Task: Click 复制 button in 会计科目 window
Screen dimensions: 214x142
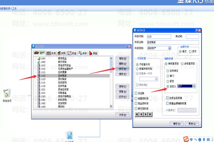Action: pos(122,86)
